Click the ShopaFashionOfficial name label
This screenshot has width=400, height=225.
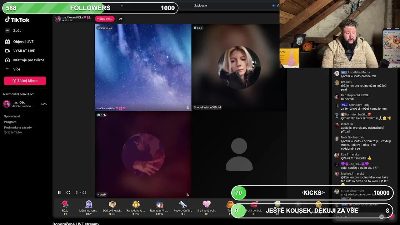[x=207, y=107]
